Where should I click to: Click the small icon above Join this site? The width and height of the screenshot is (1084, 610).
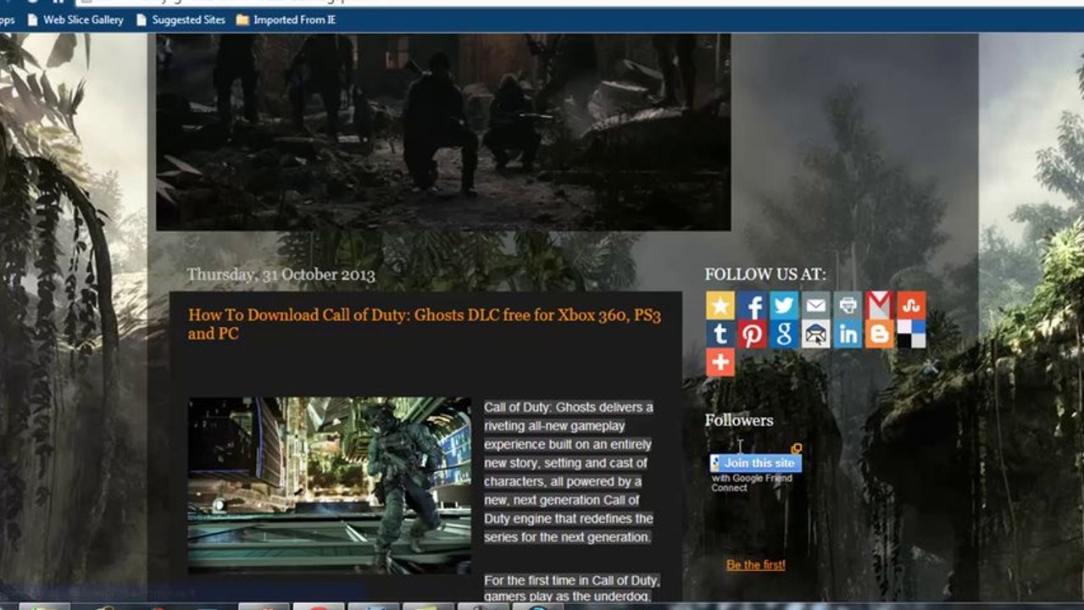click(x=796, y=449)
